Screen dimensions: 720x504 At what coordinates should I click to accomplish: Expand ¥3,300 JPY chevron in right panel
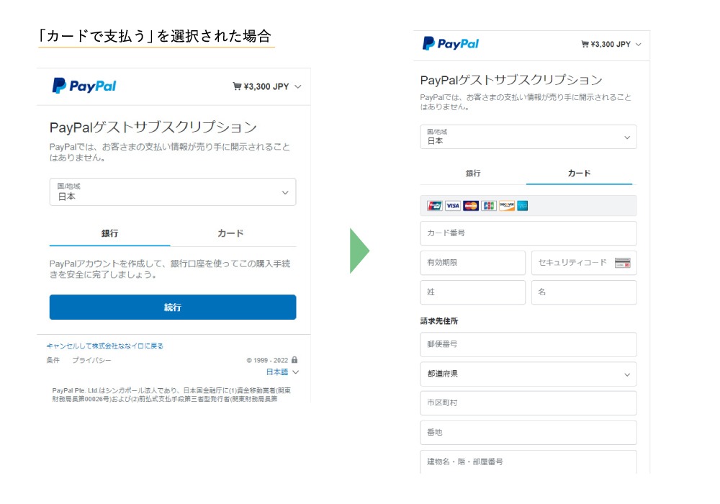pyautogui.click(x=638, y=45)
